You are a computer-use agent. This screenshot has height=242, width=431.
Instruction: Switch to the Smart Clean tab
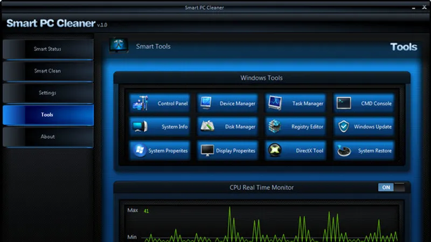point(48,71)
